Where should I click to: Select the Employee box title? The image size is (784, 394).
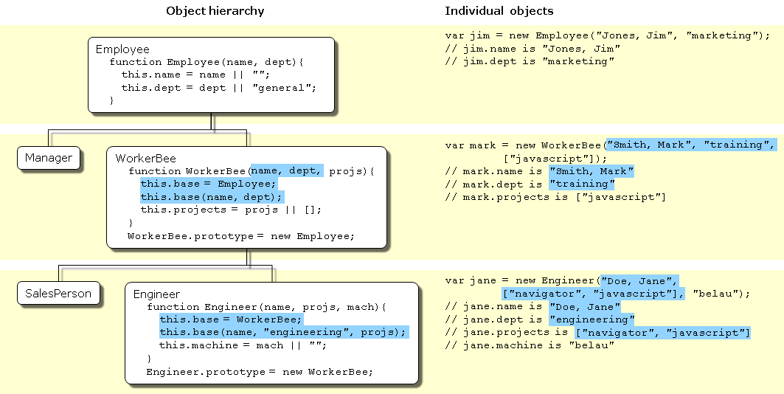122,49
